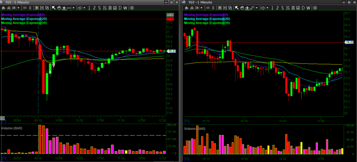Select the hand pan tool in 1 Minute chart
This screenshot has height=162, width=357.
point(242,7)
